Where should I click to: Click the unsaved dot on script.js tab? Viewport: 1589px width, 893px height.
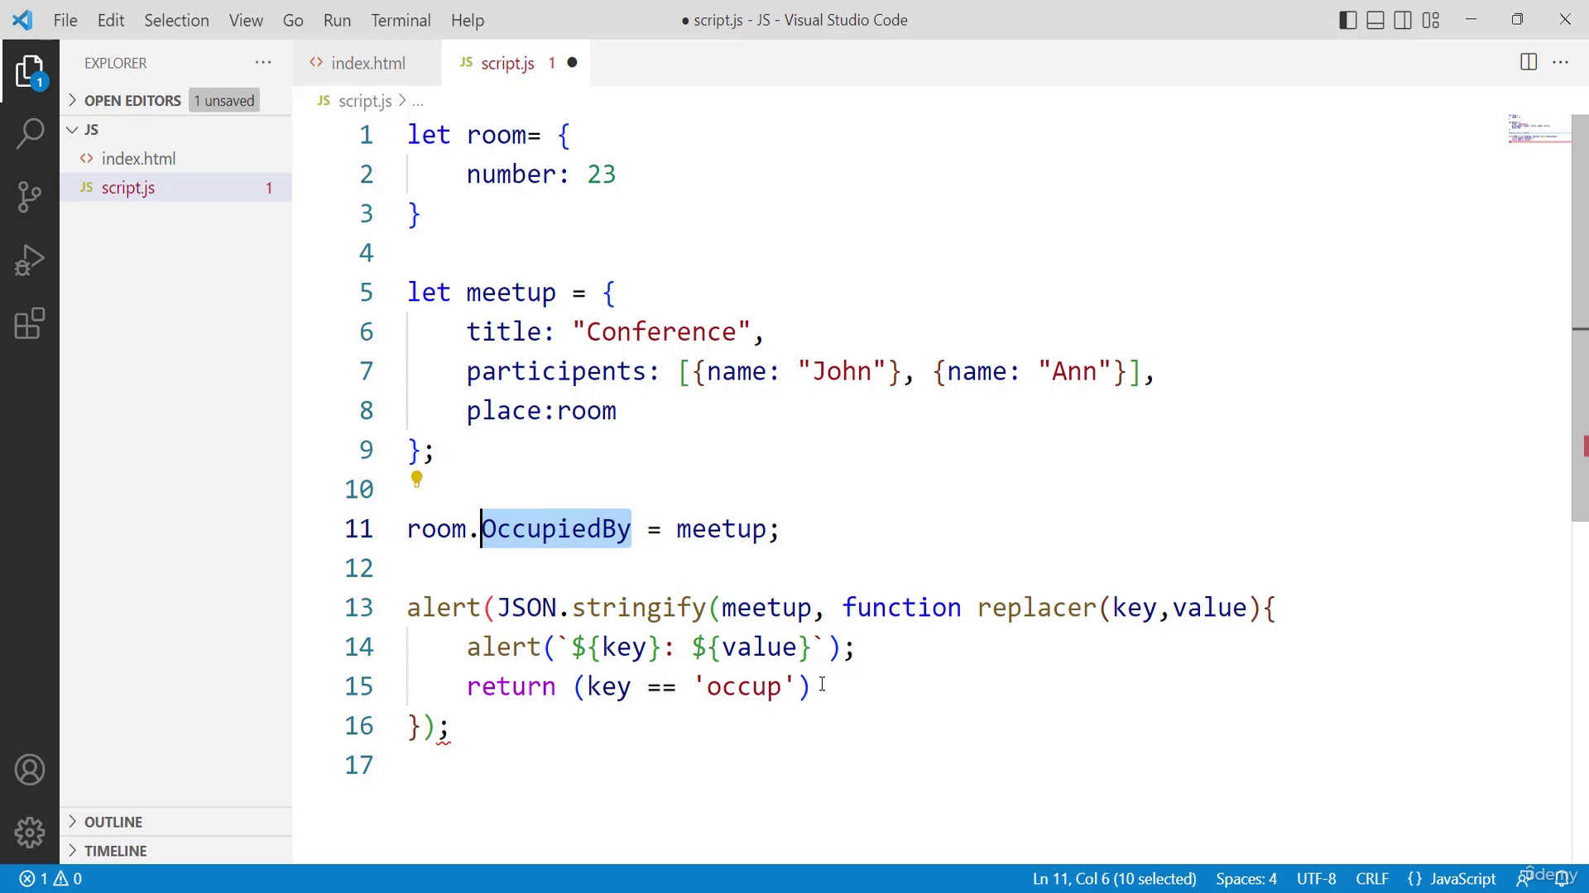[572, 63]
